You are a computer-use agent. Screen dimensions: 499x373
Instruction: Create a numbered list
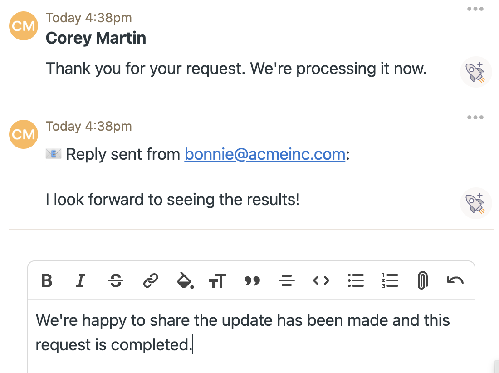tap(390, 281)
